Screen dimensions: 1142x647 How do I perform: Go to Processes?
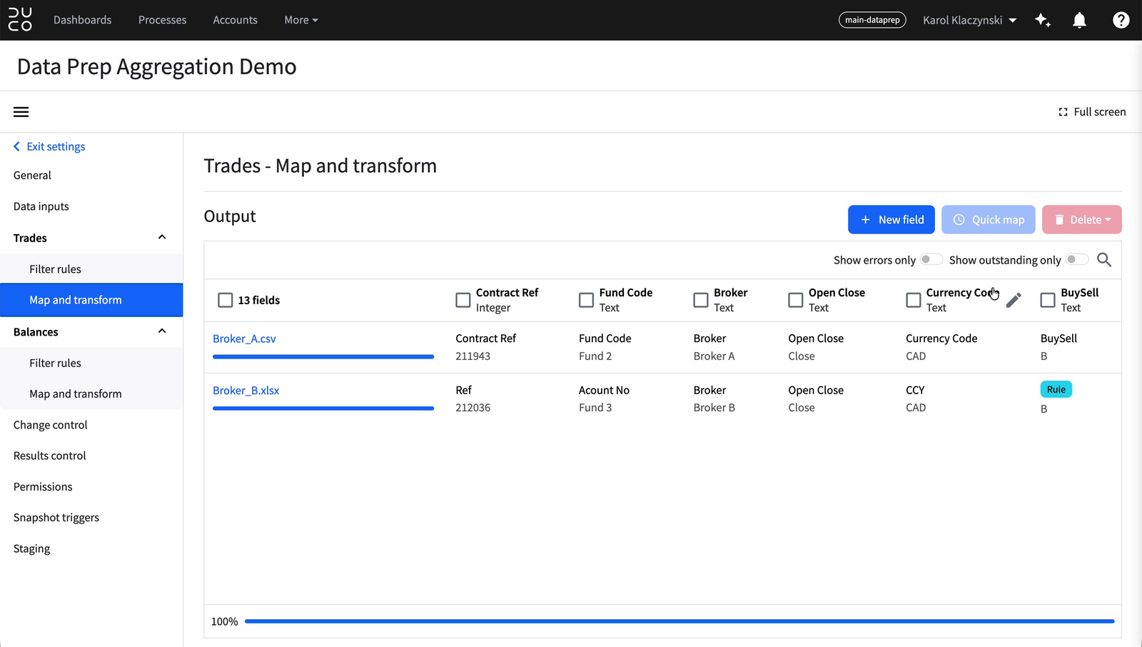coord(162,20)
